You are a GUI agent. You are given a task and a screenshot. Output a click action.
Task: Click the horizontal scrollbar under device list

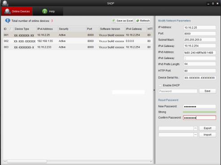click(x=27, y=161)
